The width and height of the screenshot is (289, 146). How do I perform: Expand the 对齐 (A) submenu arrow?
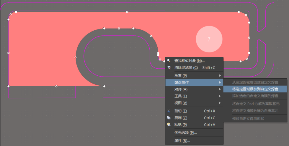pos(220,89)
